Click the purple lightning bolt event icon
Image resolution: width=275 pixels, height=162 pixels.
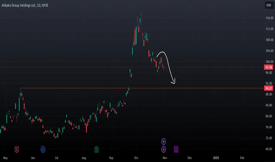pos(163,149)
